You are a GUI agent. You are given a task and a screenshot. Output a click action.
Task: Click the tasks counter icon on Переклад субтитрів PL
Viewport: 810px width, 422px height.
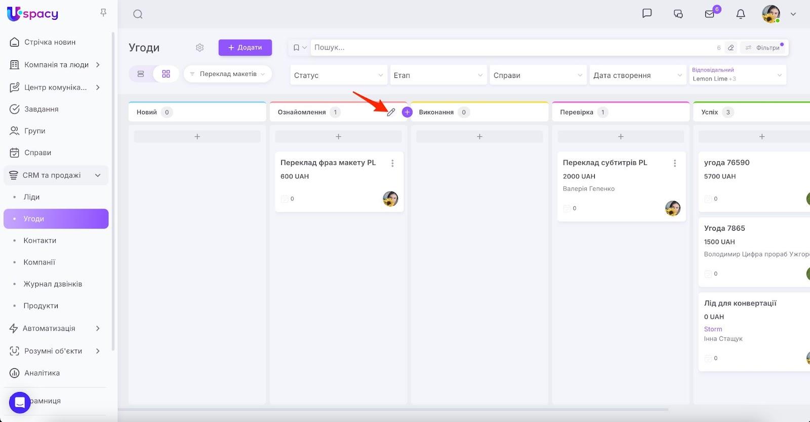pos(567,208)
